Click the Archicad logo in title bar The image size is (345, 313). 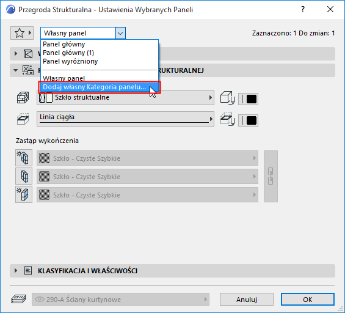click(10, 10)
